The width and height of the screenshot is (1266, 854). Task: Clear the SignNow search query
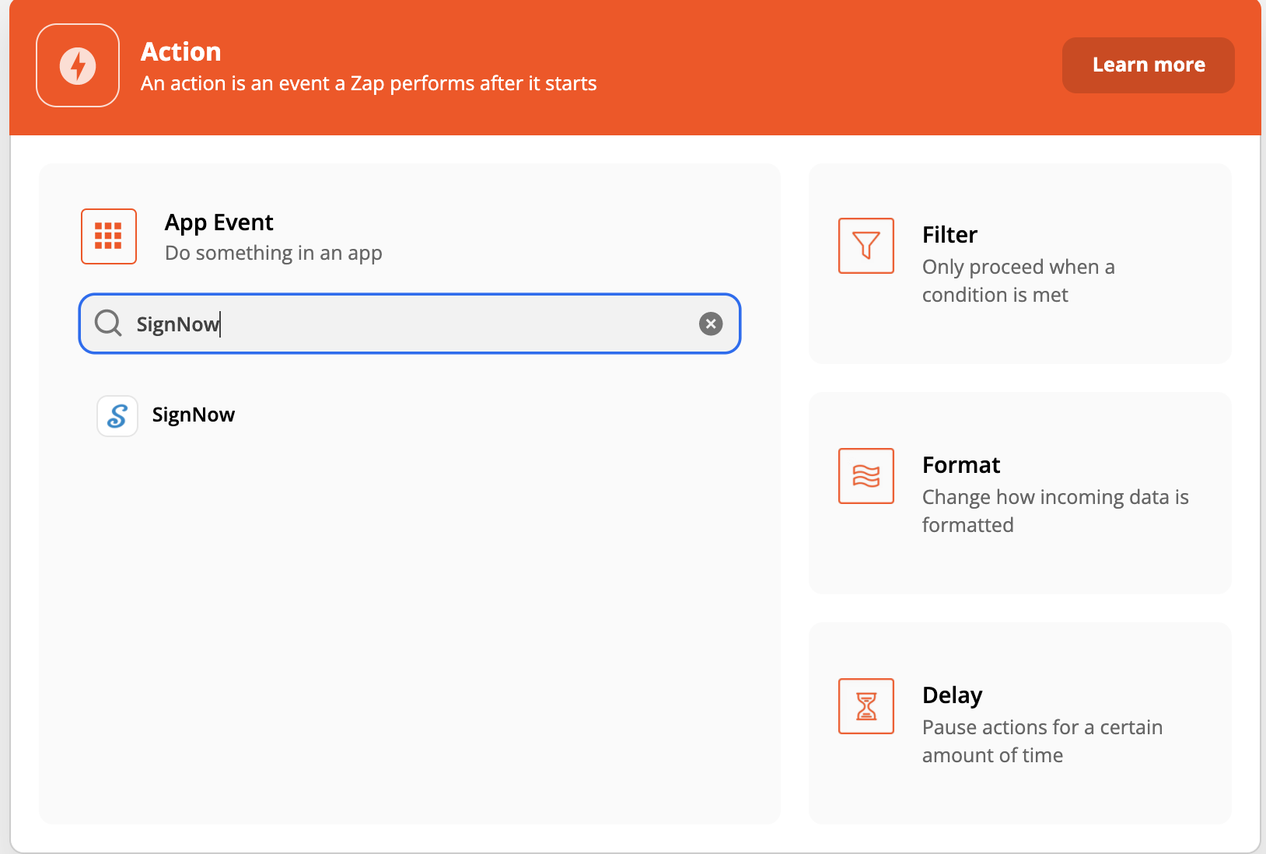pos(710,324)
